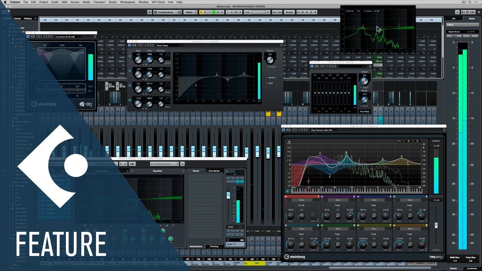Image resolution: width=482 pixels, height=271 pixels.
Task: Click the GEQ-10 Range knob
Action: coord(364,100)
